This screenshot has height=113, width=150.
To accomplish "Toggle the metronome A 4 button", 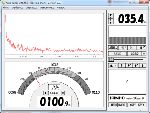I will pos(113,66).
